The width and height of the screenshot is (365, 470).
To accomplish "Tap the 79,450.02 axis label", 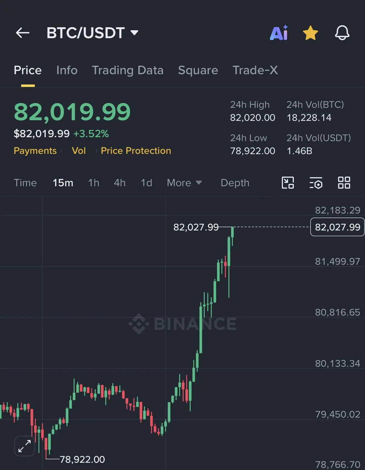I will pyautogui.click(x=337, y=414).
